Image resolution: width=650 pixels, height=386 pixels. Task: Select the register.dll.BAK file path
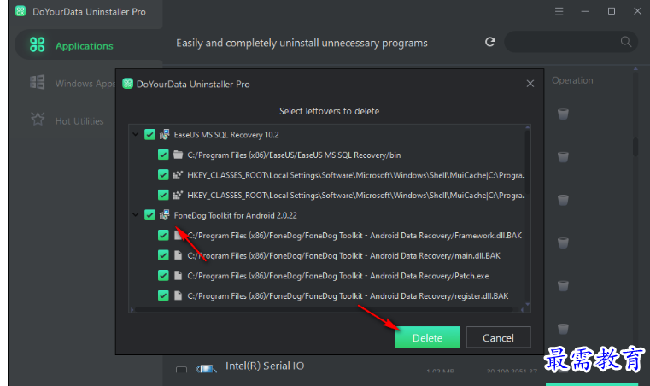348,296
